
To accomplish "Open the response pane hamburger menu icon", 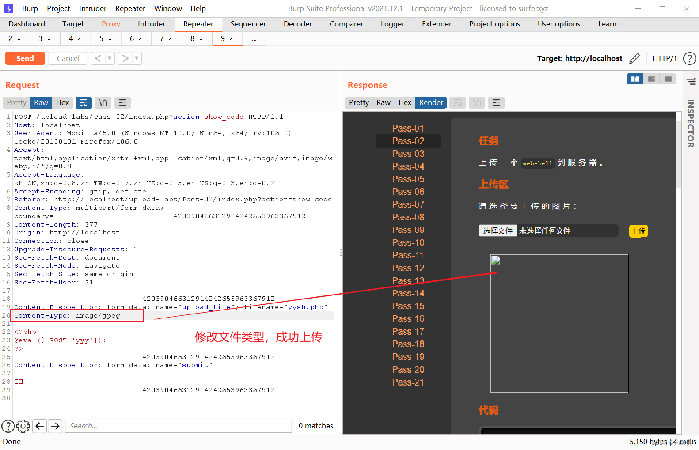I will (x=496, y=102).
